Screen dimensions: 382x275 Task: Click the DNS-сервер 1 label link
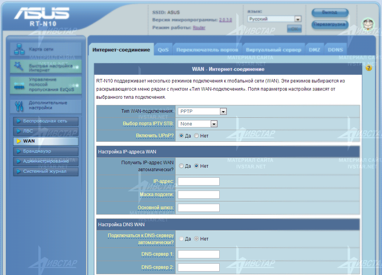coord(157,254)
